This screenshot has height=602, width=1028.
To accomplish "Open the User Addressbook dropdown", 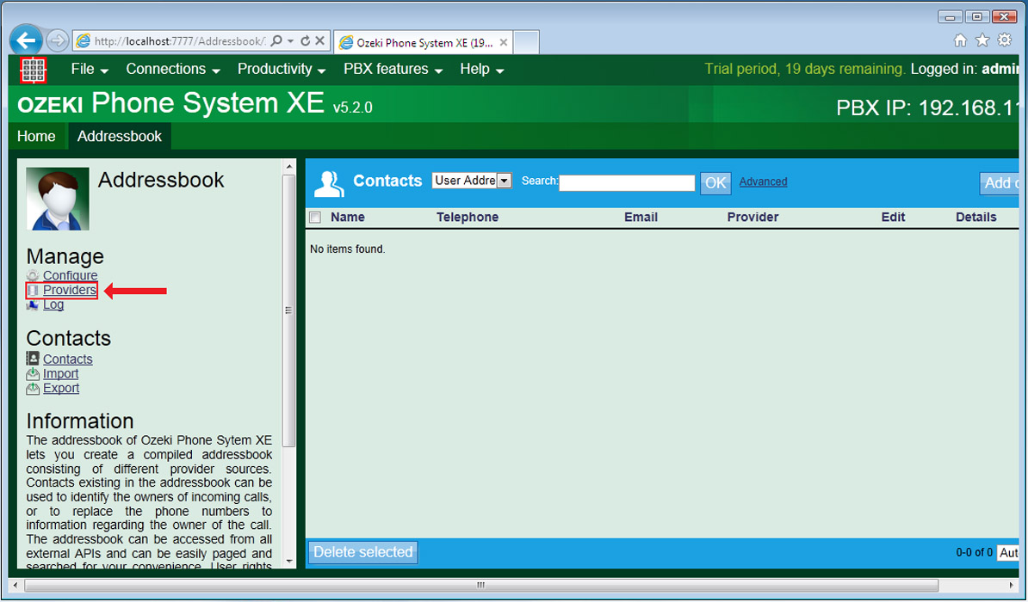I will [x=472, y=181].
